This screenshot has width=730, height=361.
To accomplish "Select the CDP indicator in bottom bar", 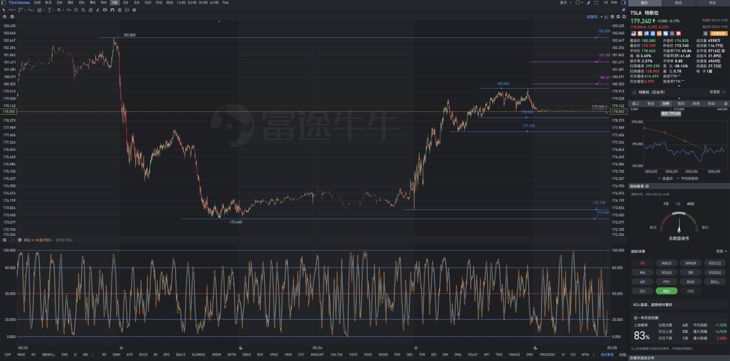I will pos(8,355).
